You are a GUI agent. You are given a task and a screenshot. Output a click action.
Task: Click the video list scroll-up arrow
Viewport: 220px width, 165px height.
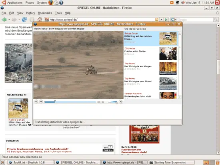(x=180, y=33)
